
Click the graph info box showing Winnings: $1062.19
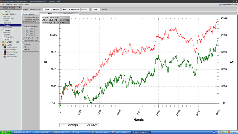coord(56,20)
